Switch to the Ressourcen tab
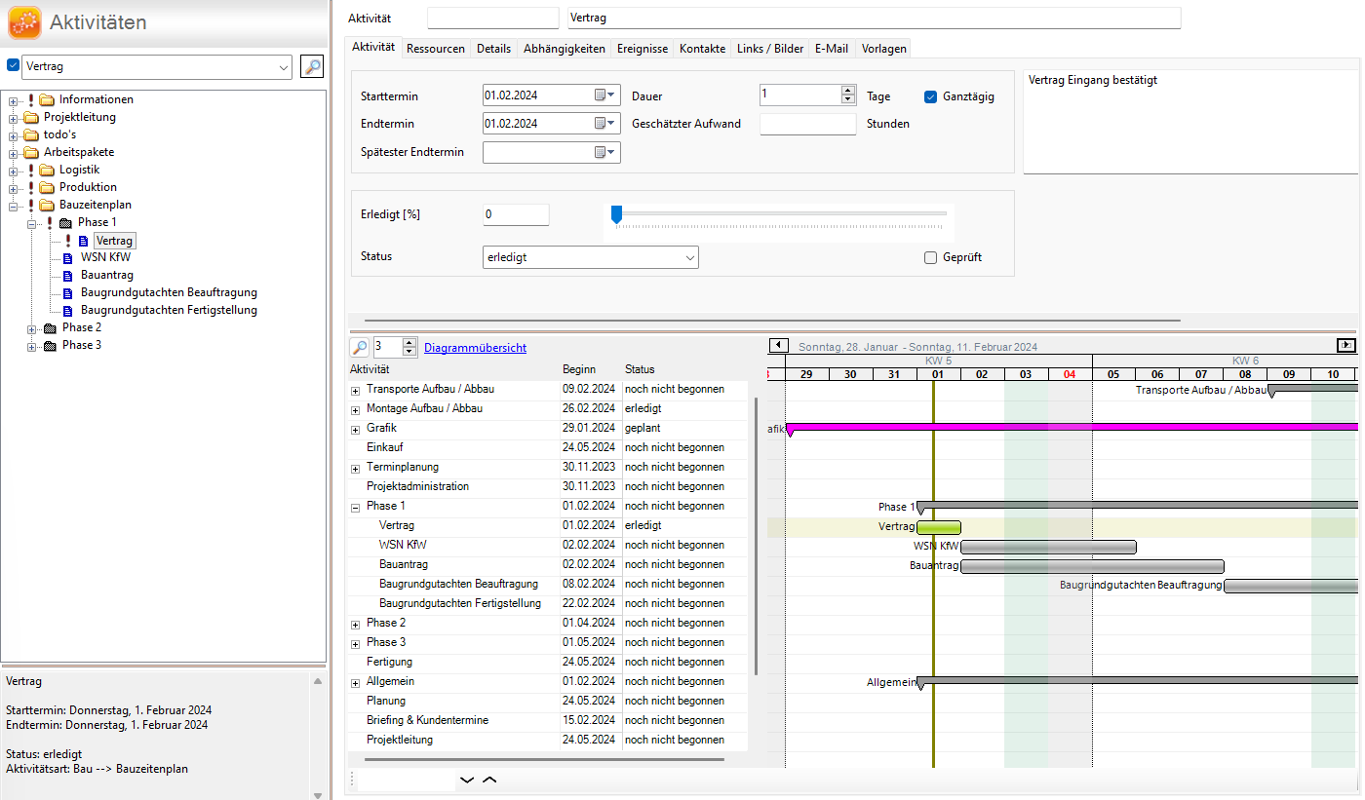The height and width of the screenshot is (800, 1365). tap(435, 49)
